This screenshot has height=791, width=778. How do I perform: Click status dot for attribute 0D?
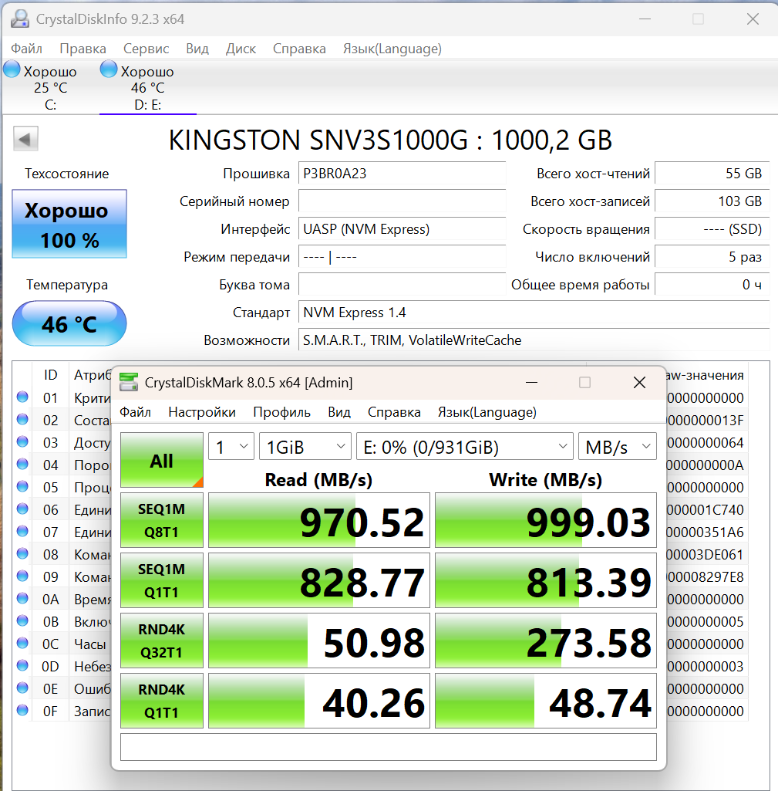22,665
